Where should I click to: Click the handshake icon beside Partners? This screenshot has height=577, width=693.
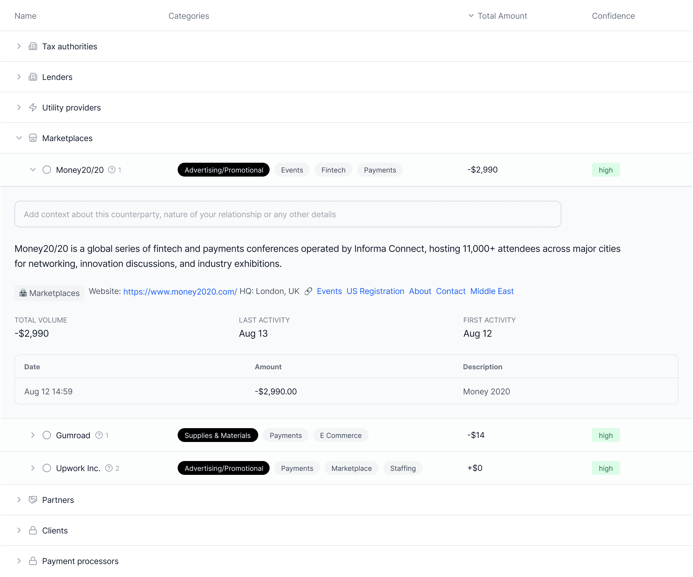33,500
